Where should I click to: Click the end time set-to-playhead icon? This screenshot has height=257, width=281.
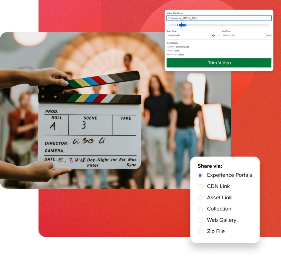coord(269,35)
